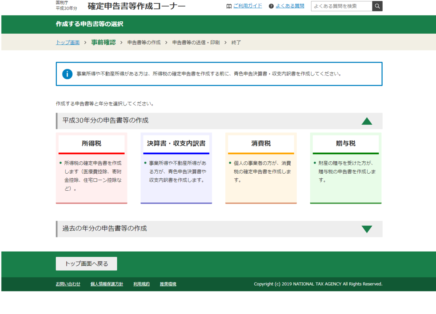Focus the よくある質問を検索 search field
This screenshot has width=436, height=314.
pos(342,6)
